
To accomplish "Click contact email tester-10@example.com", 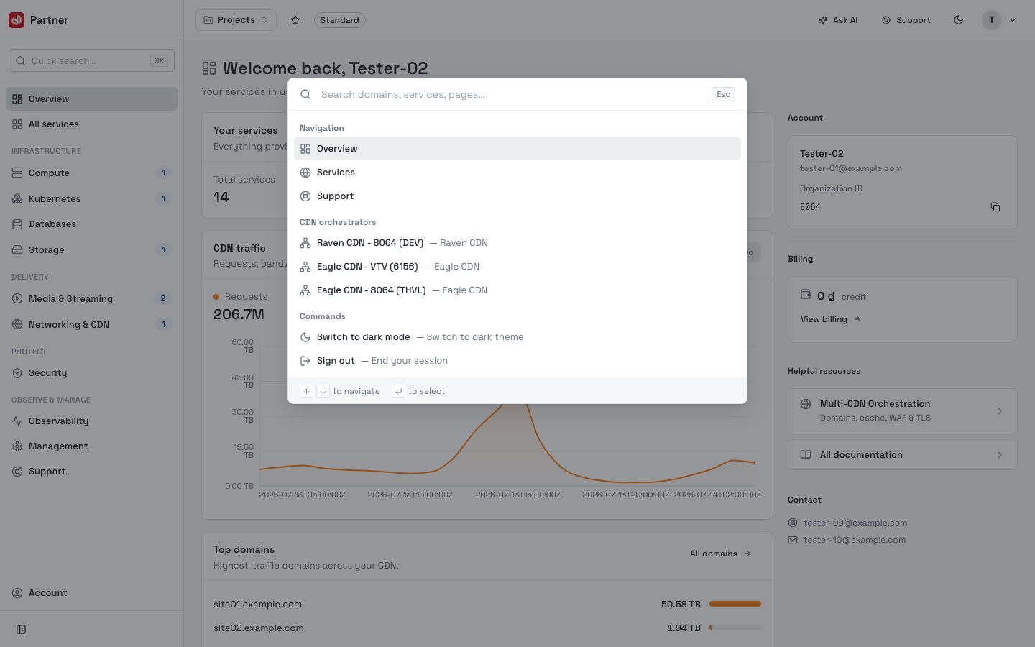I will click(855, 540).
